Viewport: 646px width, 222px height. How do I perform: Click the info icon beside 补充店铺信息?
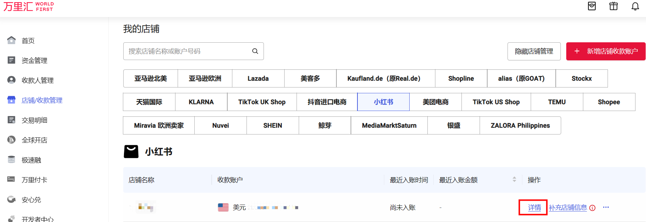pyautogui.click(x=592, y=208)
